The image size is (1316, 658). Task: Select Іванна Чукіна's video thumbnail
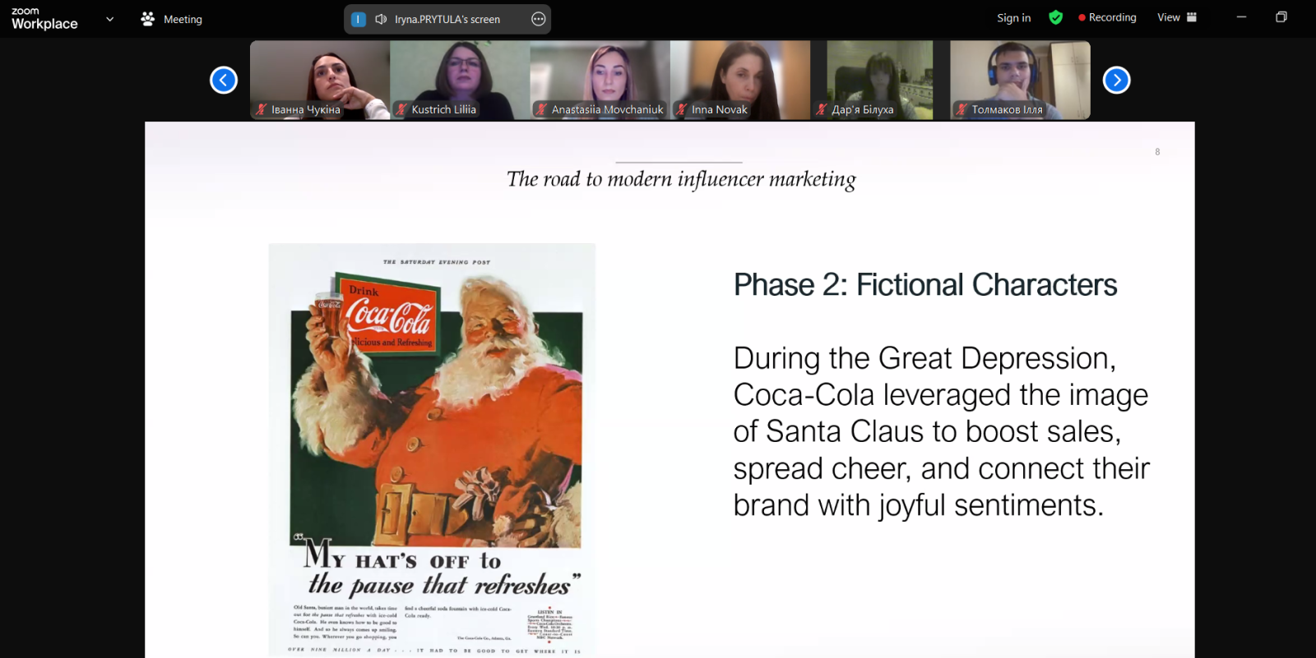click(x=320, y=80)
